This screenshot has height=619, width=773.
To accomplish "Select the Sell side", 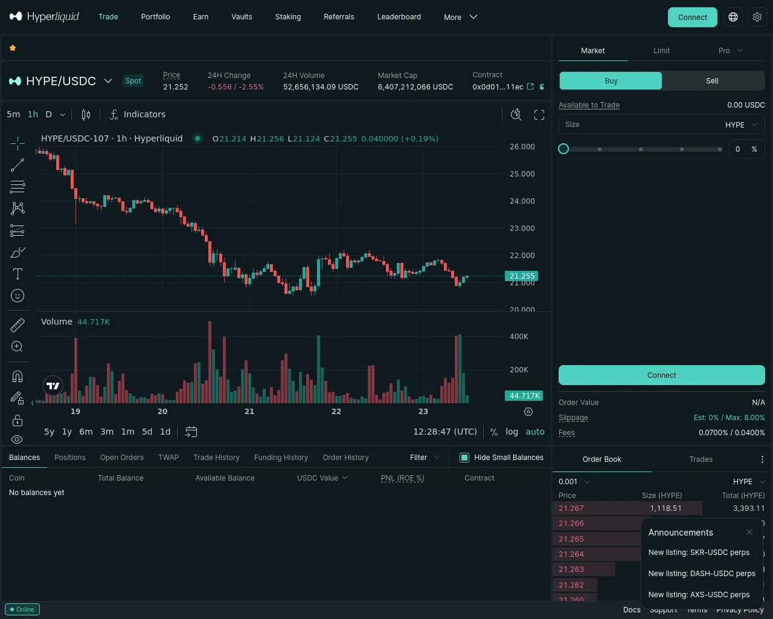I will (x=713, y=81).
